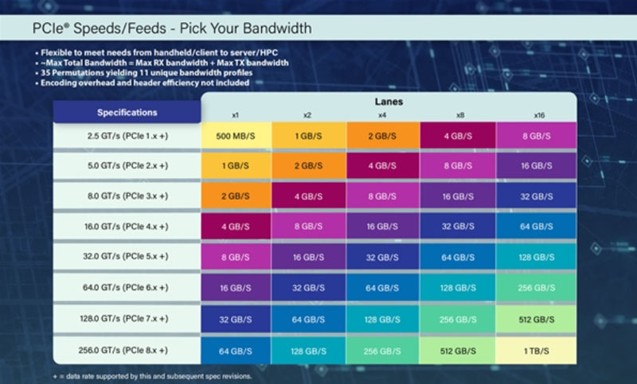This screenshot has width=637, height=384.
Task: Pick the x16 lane column header
Action: tap(535, 114)
